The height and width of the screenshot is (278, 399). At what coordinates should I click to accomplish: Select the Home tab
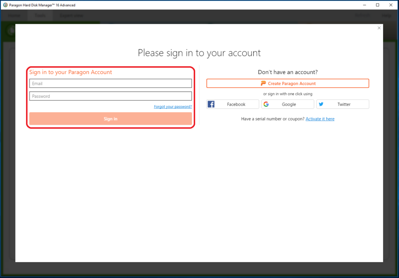[14, 16]
